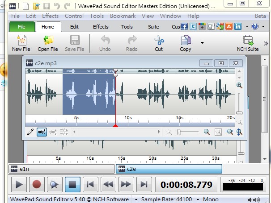Zoom to fit full vertical view

click(x=239, y=132)
